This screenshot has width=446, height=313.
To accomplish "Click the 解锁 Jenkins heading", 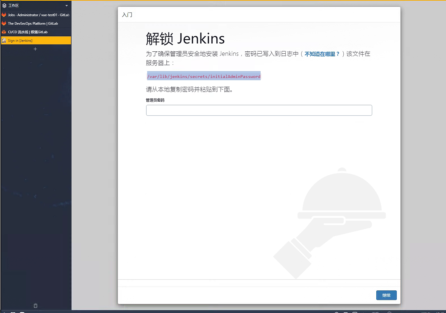I will point(185,39).
